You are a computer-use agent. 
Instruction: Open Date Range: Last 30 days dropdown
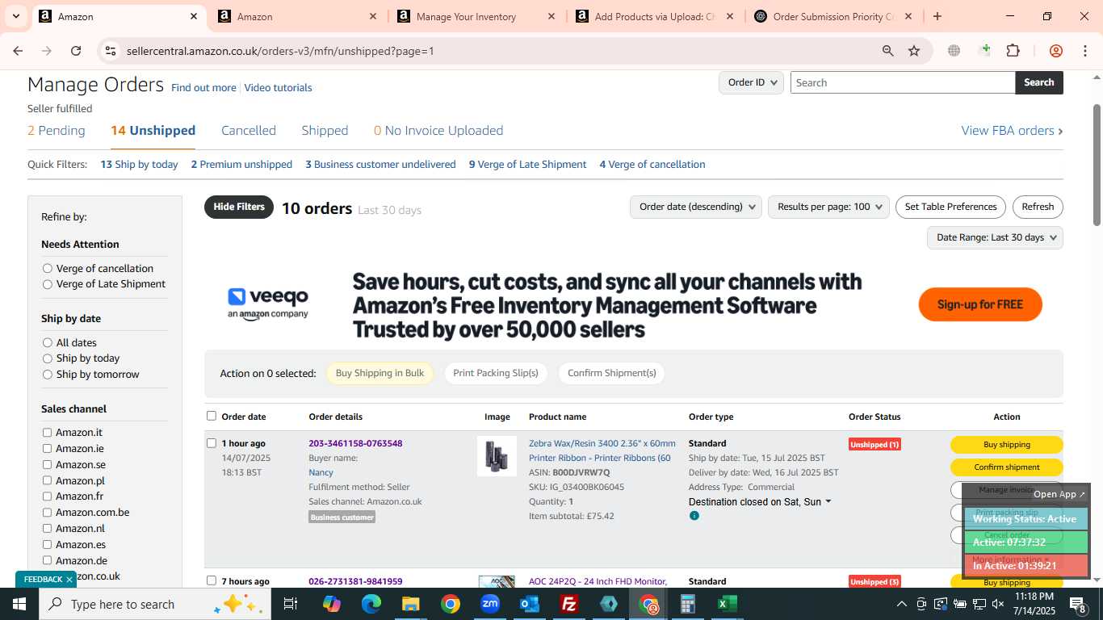(x=995, y=237)
